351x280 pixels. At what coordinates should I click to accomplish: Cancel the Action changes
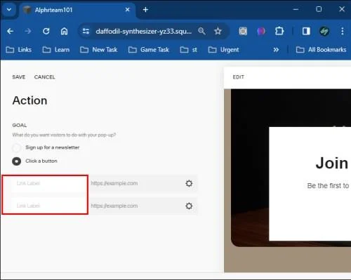(44, 77)
